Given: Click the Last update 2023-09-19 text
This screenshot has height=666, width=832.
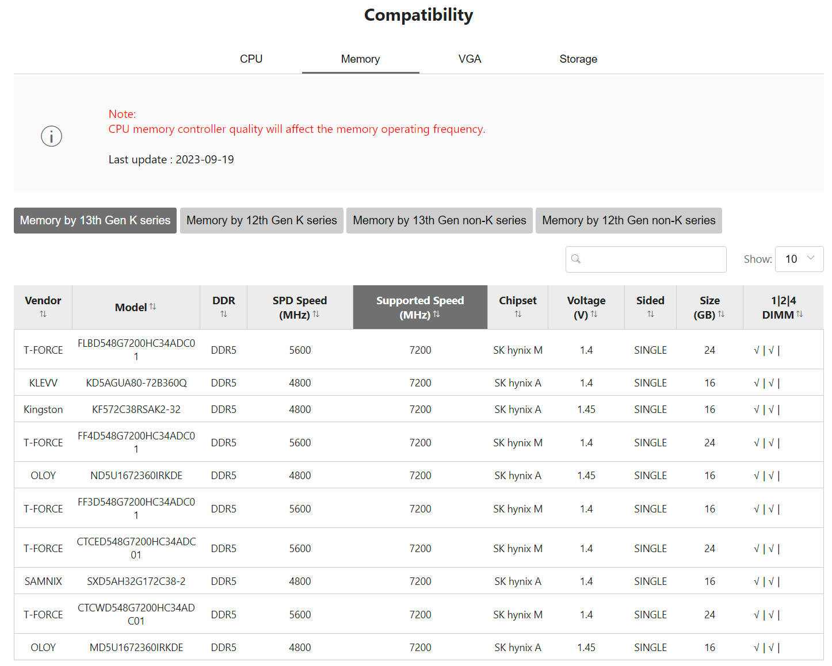Looking at the screenshot, I should click(171, 159).
